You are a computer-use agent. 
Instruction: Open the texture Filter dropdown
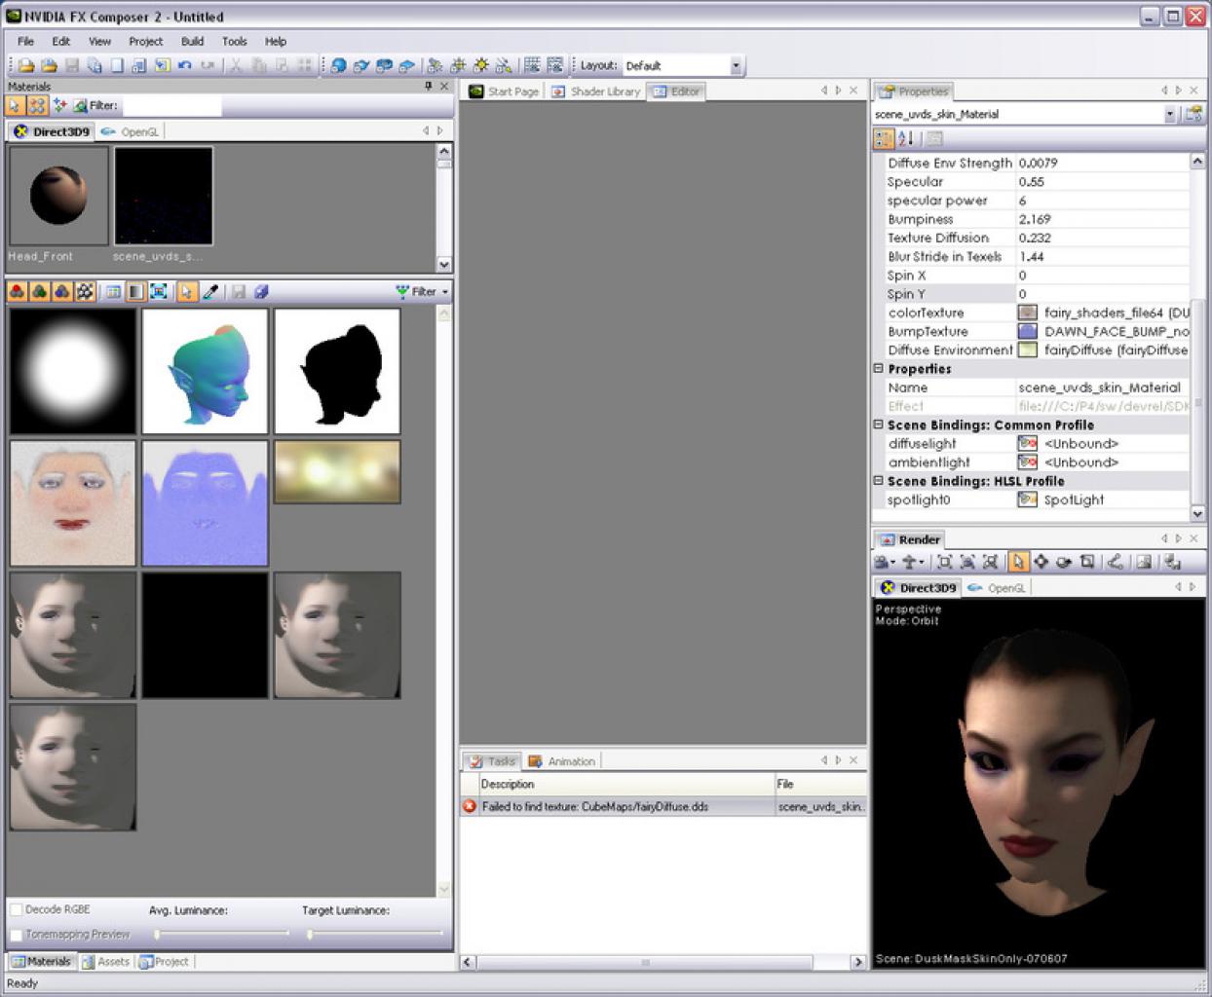click(423, 291)
